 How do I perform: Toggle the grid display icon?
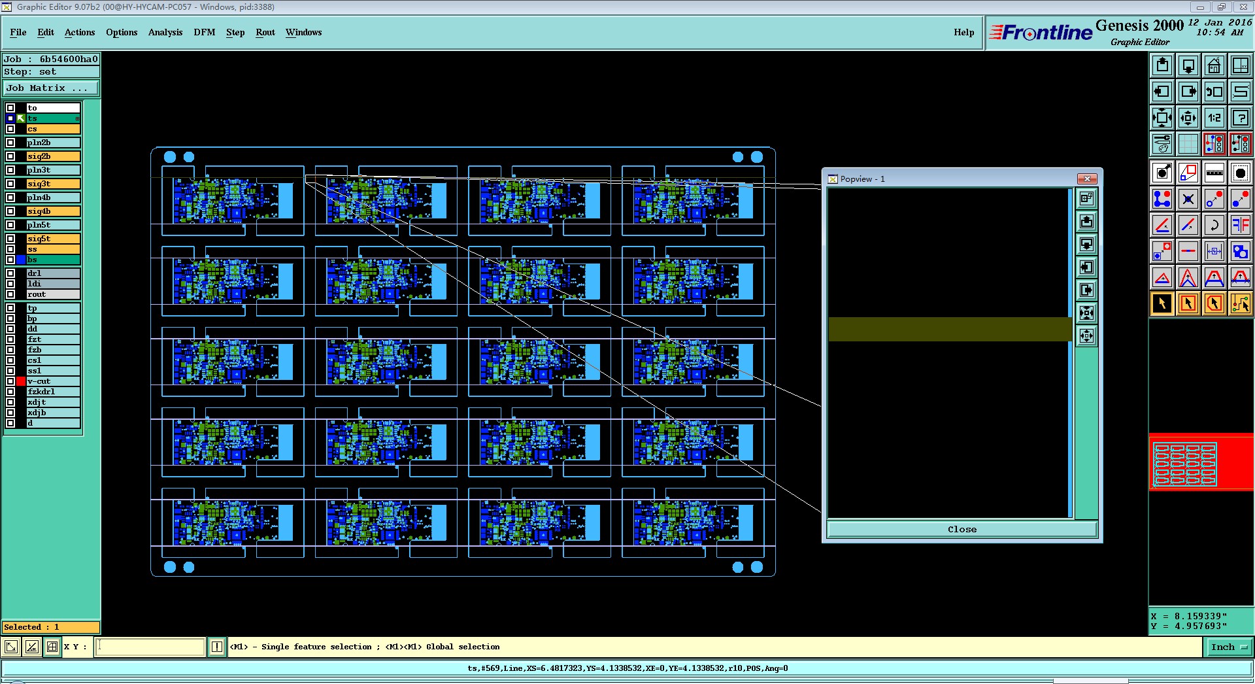tap(1188, 144)
